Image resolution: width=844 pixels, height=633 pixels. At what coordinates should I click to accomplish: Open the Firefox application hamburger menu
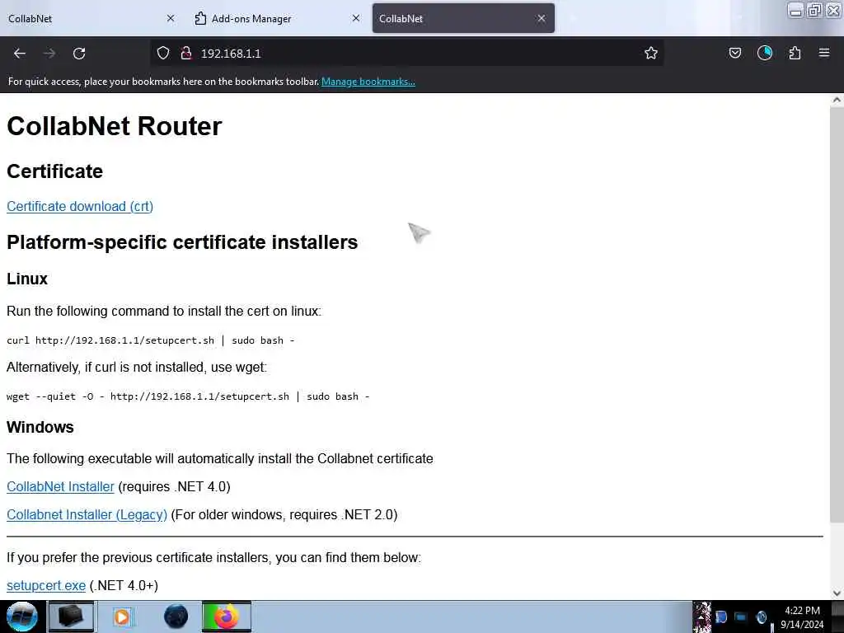(824, 53)
